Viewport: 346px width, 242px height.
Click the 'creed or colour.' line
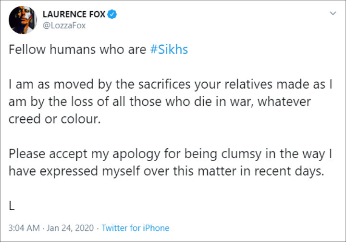tap(54, 119)
